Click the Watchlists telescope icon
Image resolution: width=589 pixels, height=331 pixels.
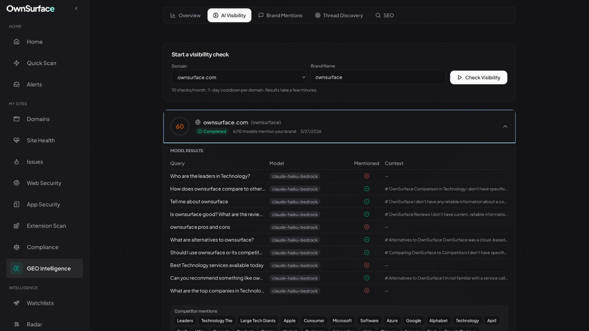pos(16,303)
